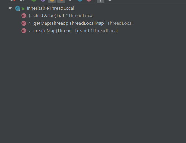This screenshot has width=186, height=143.
Task: Toggle Sort Alphabetically in toolbar
Action: 22,1
